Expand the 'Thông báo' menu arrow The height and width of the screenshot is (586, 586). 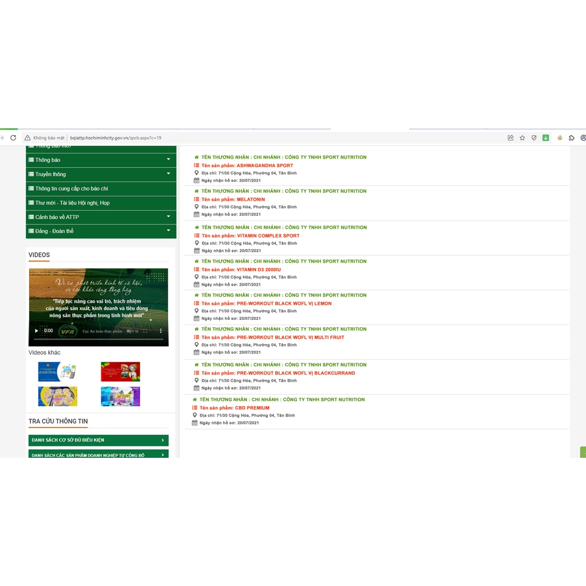point(168,160)
